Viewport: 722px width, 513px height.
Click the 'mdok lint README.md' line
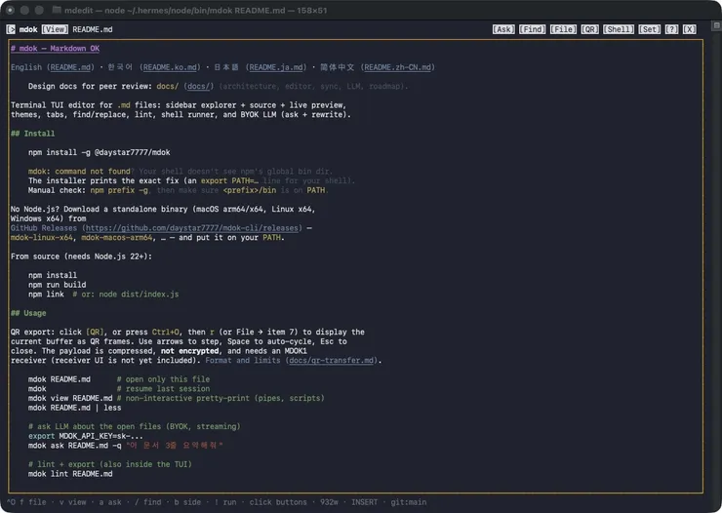70,474
